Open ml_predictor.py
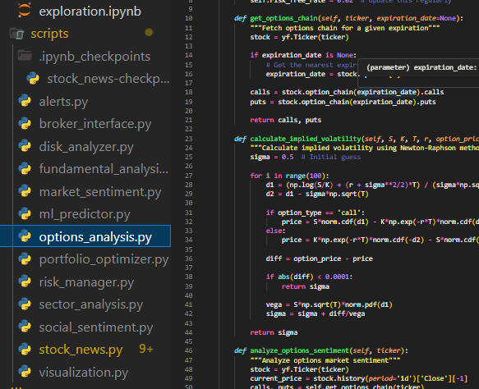 (x=85, y=214)
